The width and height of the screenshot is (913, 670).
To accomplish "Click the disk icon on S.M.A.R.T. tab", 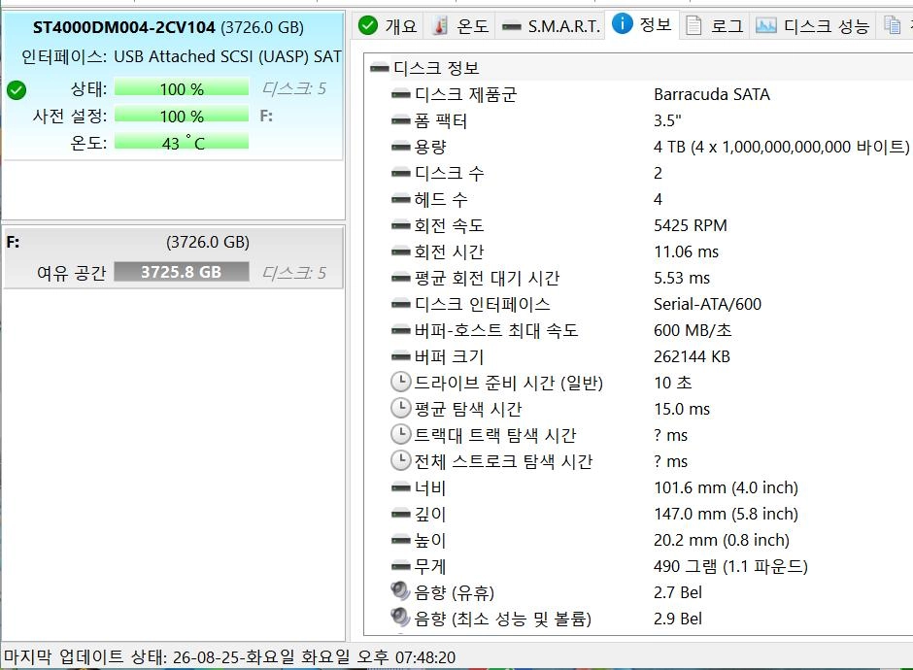I will pos(511,26).
